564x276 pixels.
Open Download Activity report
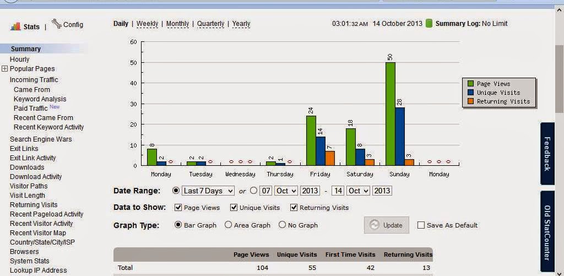[36, 177]
